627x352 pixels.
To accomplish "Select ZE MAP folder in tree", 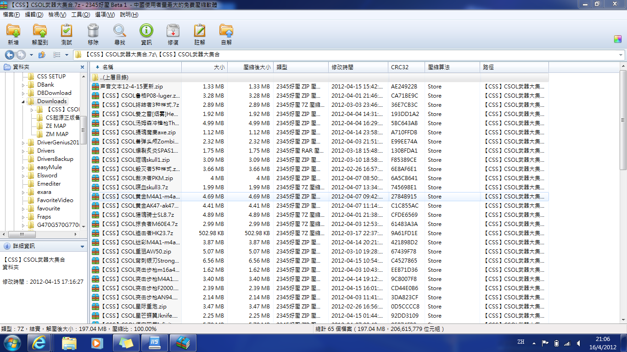I will [x=56, y=126].
